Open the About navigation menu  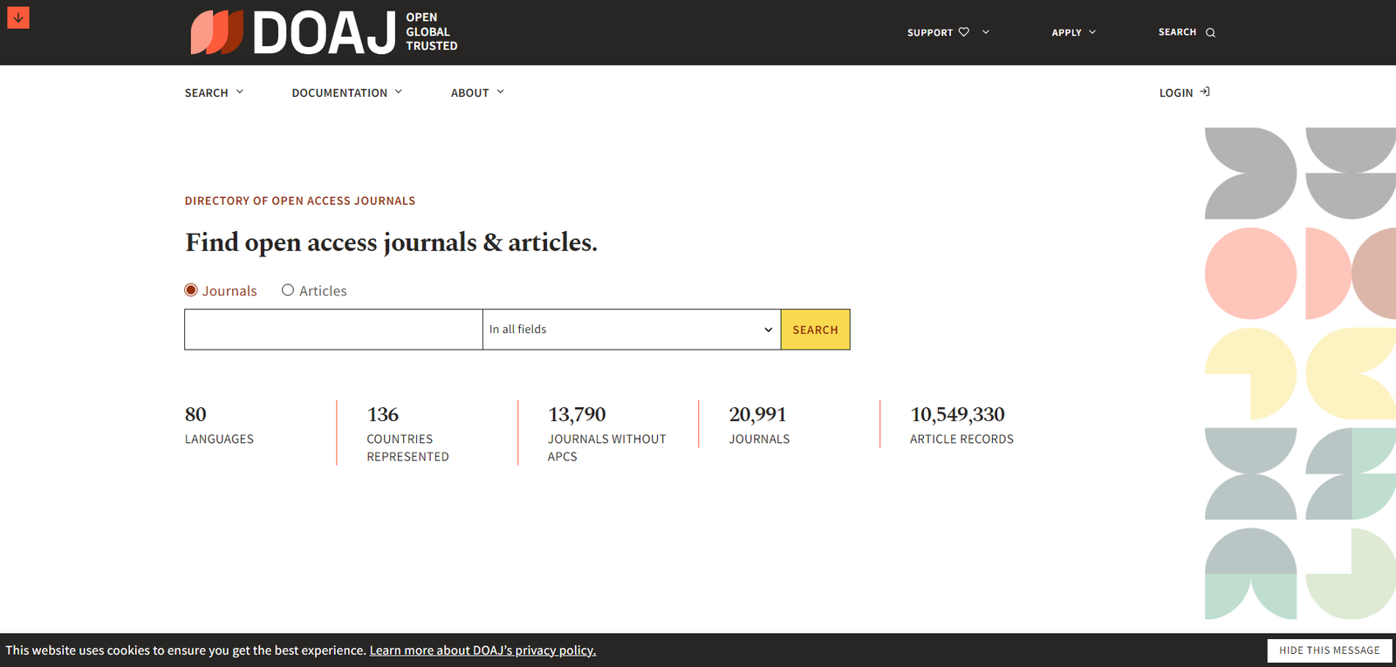477,92
